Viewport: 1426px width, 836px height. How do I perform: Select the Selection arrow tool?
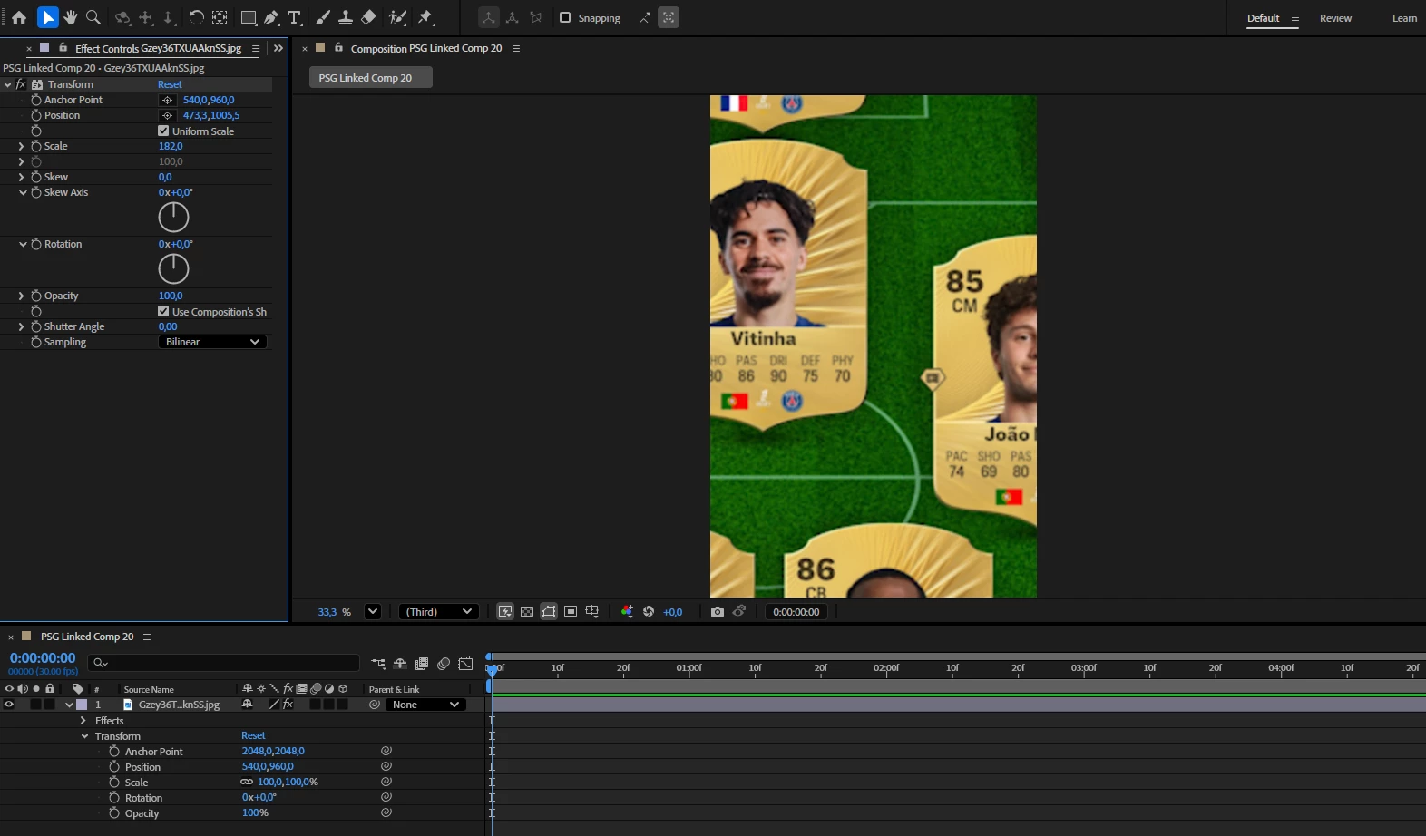click(x=48, y=17)
